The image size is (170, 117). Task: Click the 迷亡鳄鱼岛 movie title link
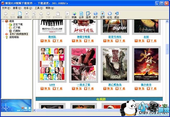(x=115, y=85)
